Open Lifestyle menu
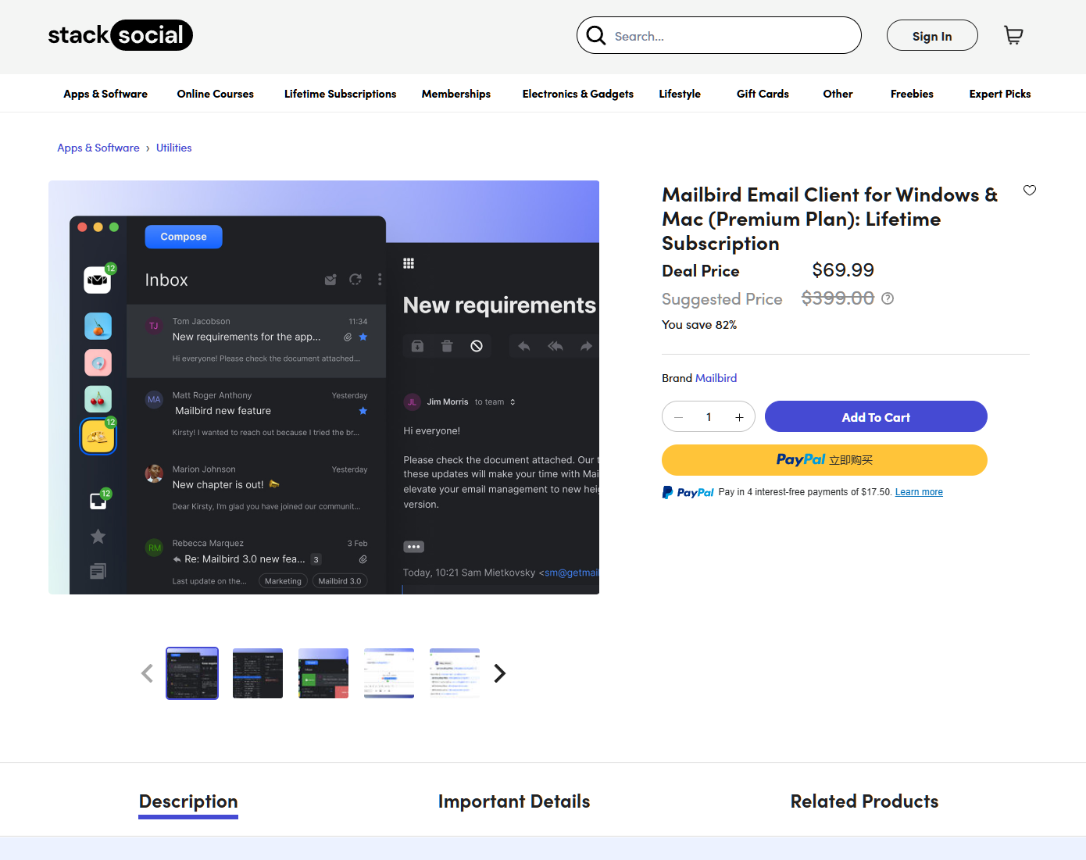The width and height of the screenshot is (1086, 860). 680,94
